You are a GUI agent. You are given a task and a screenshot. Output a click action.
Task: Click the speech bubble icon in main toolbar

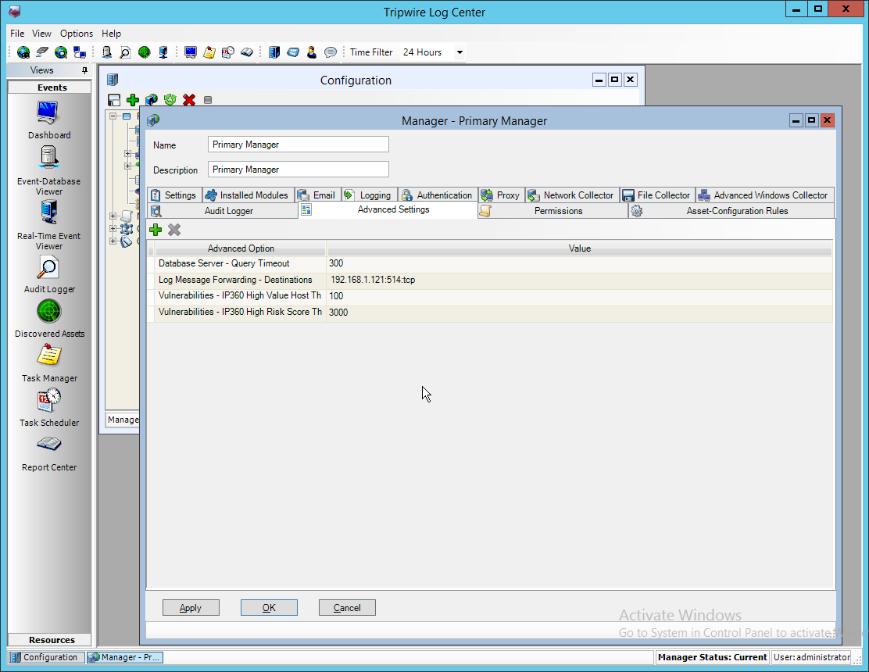(x=331, y=52)
